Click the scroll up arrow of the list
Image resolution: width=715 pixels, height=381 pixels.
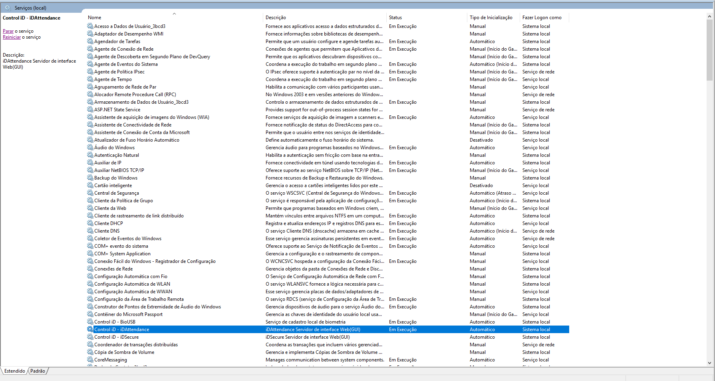click(709, 16)
